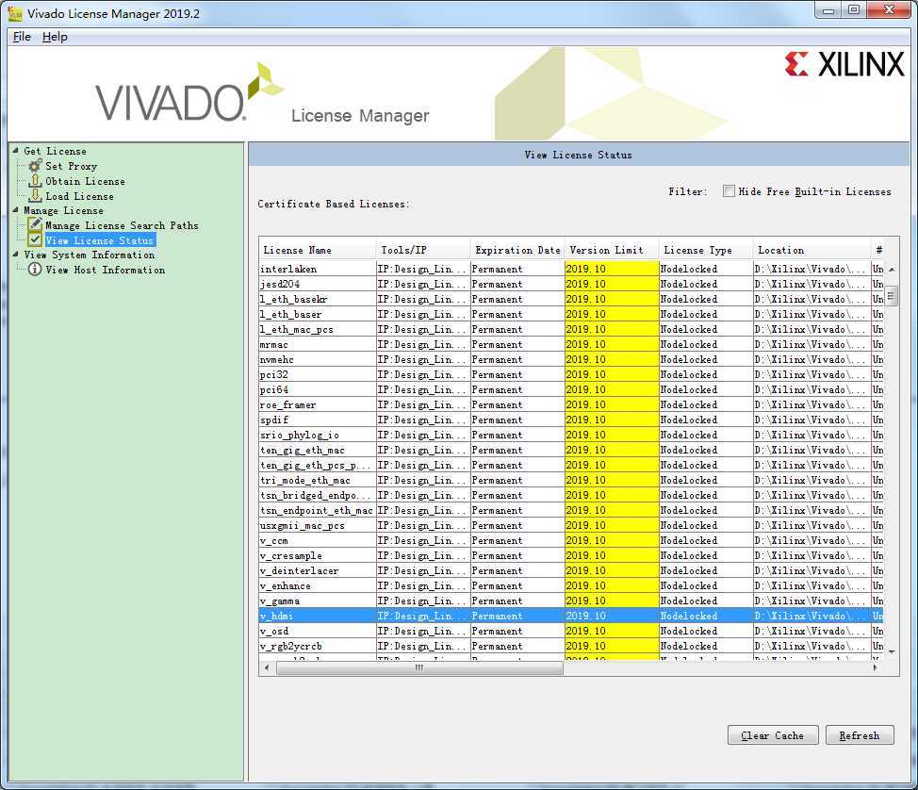
Task: Collapse the Manage License tree node
Action: [x=16, y=209]
